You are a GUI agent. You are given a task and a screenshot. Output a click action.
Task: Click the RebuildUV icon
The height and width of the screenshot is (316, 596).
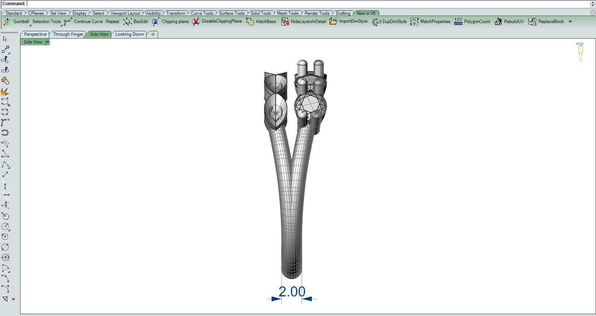click(498, 22)
